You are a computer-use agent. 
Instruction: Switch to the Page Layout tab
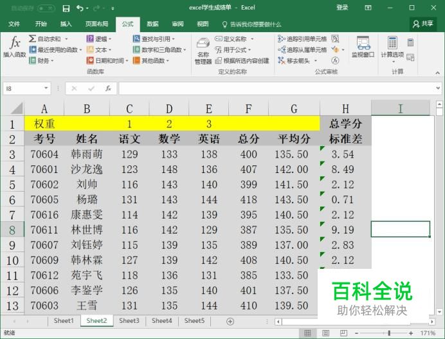tap(96, 24)
